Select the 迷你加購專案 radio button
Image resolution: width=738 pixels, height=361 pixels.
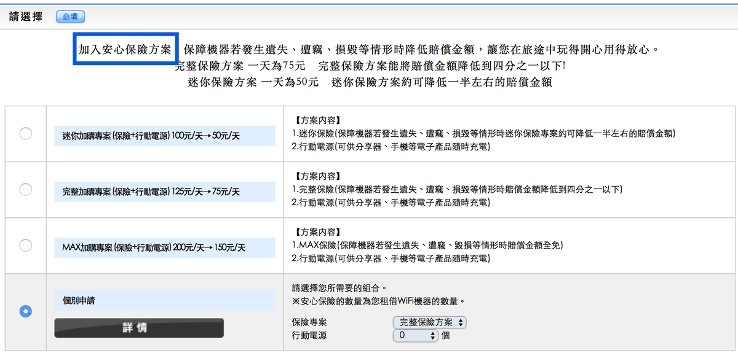tap(25, 134)
